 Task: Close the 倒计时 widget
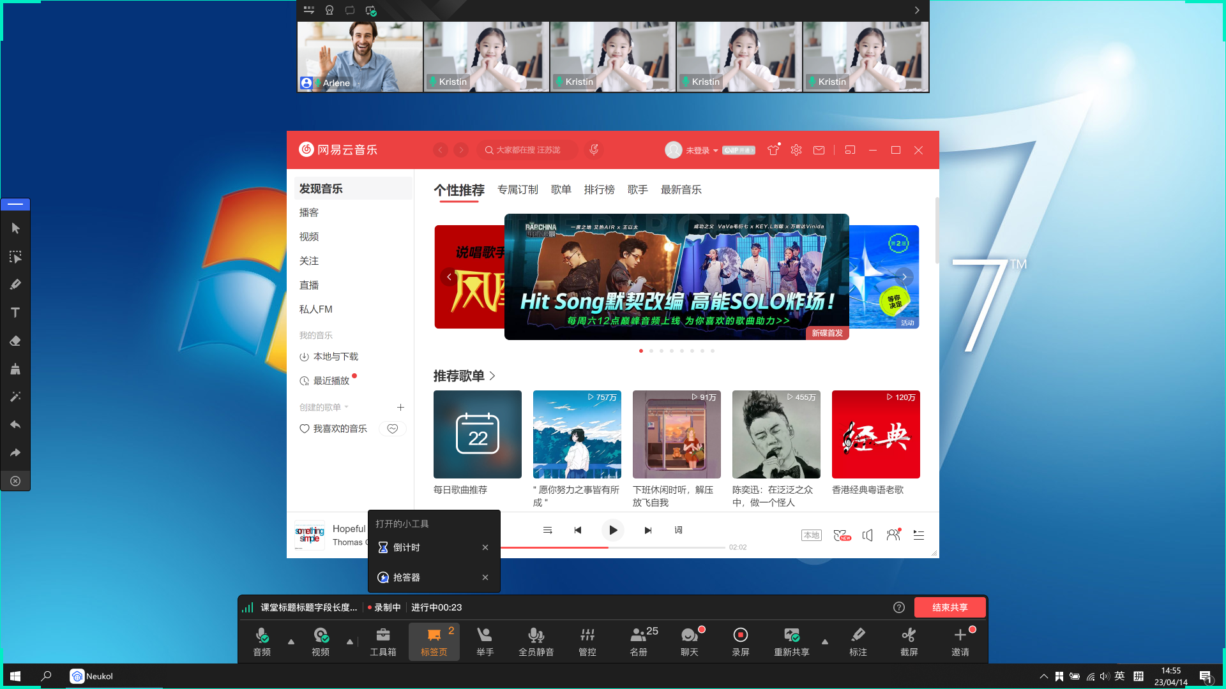(485, 547)
